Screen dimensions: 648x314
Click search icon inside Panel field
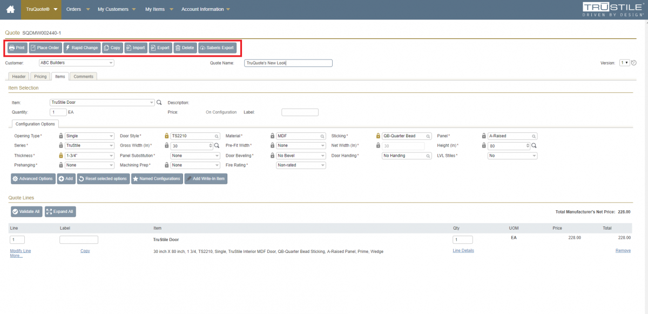click(534, 136)
